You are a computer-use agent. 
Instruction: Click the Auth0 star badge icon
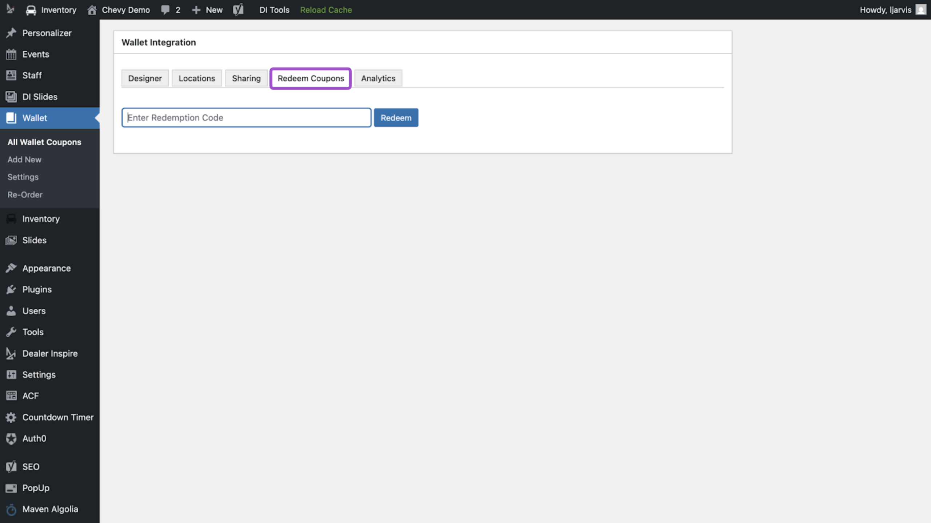coord(11,439)
